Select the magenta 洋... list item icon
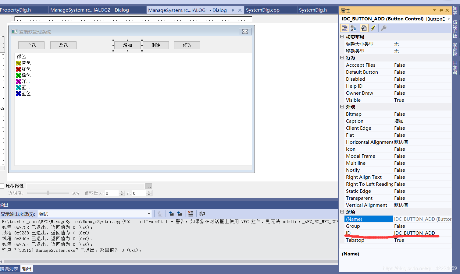Viewport: 460px width, 274px height. [x=18, y=81]
